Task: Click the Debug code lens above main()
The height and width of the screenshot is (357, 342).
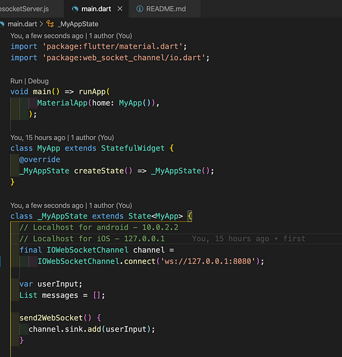Action: (38, 81)
